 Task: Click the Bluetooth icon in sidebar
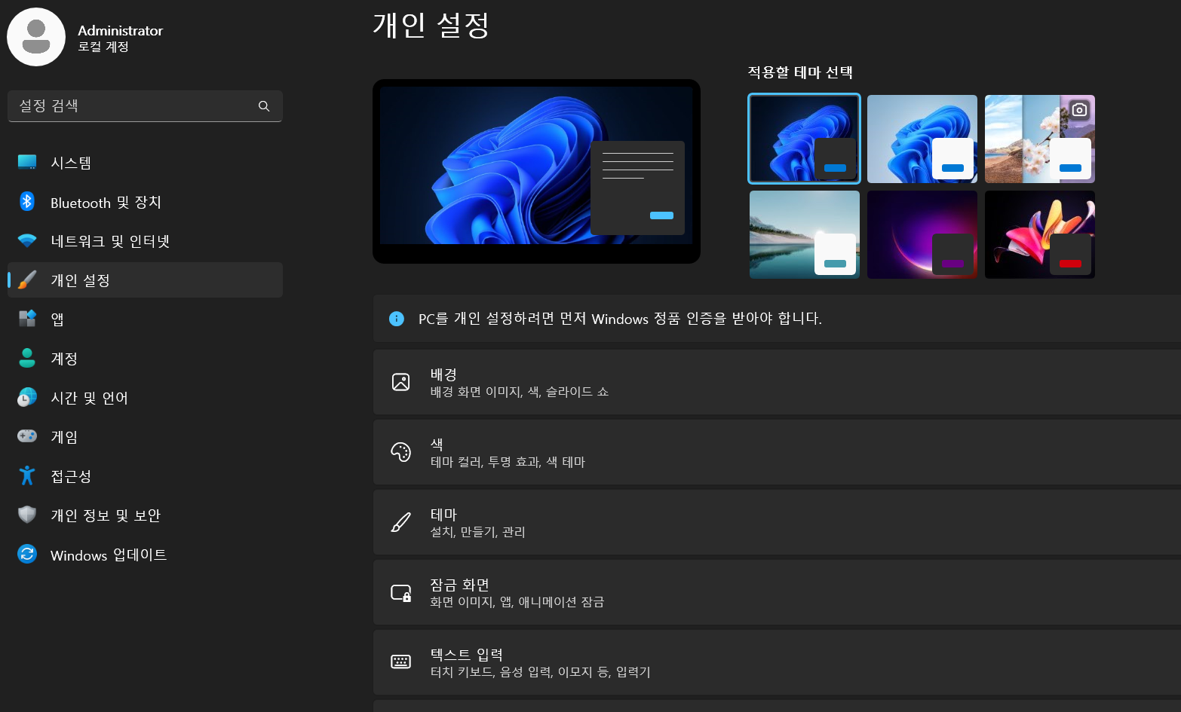click(27, 201)
